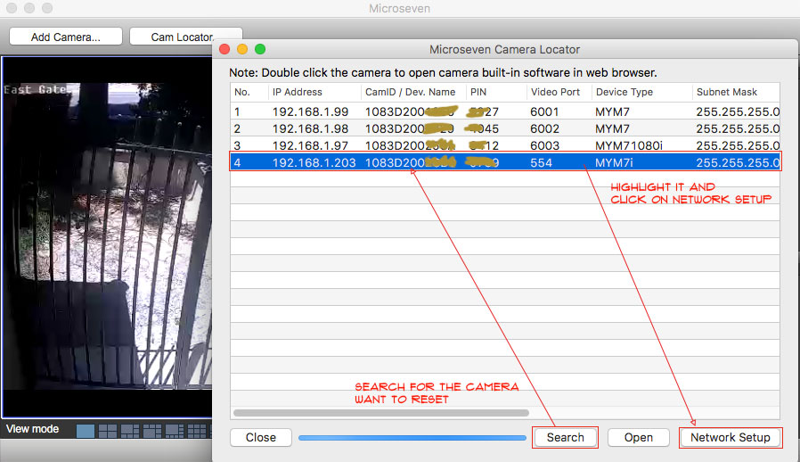Screen dimensions: 800x462
Task: Click the East Gate camera video feed
Action: point(108,236)
